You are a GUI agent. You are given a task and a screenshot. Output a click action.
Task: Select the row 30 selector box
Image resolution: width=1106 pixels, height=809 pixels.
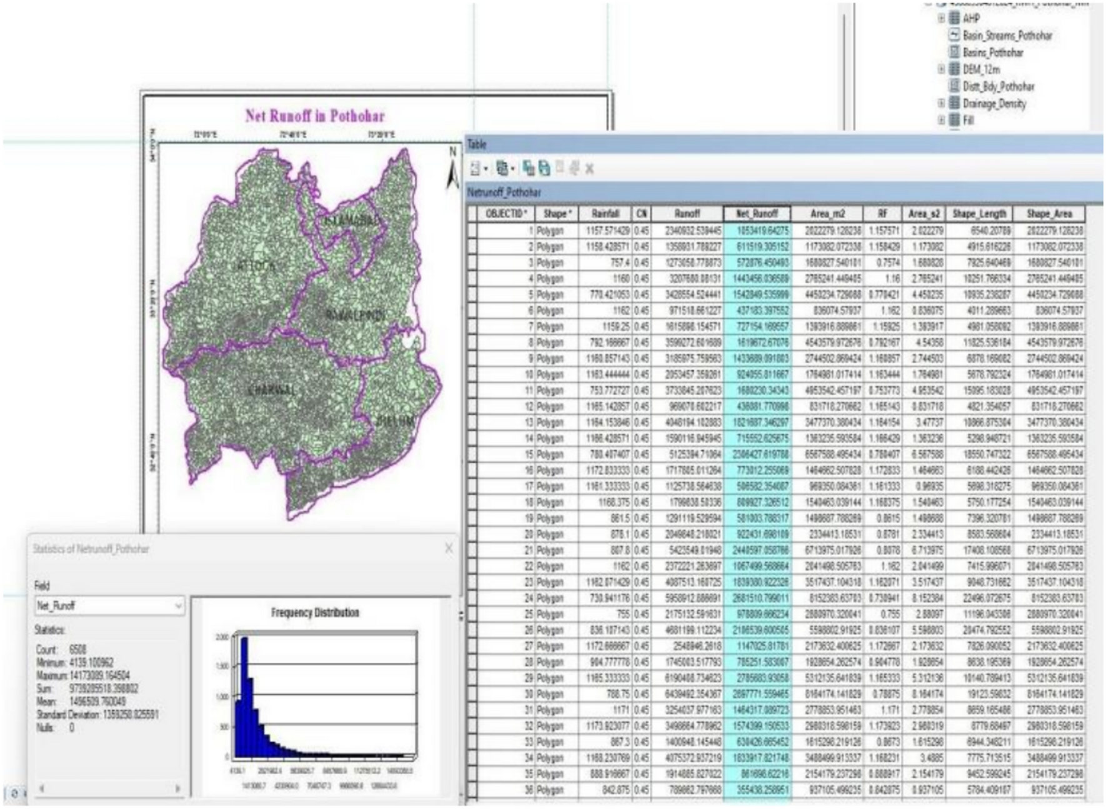click(x=472, y=694)
